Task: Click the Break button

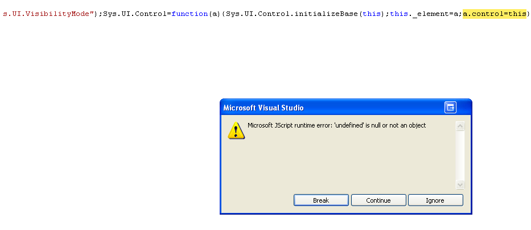Action: click(x=321, y=200)
